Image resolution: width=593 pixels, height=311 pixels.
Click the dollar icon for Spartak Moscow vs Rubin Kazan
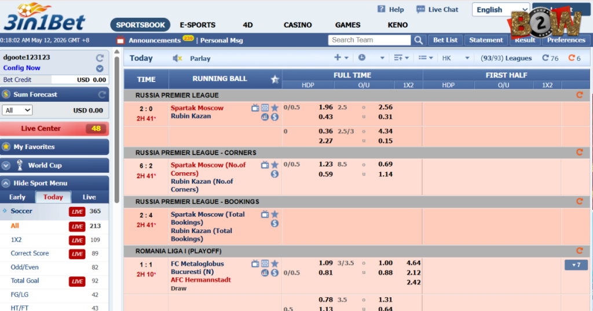click(275, 117)
